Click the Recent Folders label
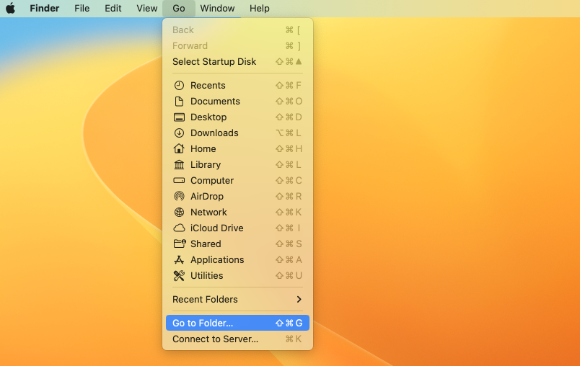 point(205,299)
